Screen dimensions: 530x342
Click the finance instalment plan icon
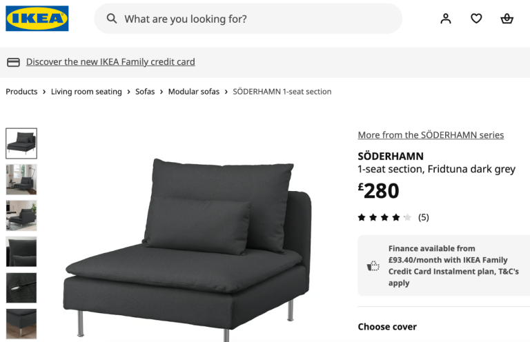click(373, 265)
